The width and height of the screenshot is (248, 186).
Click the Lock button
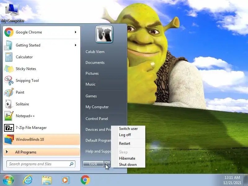click(93, 164)
